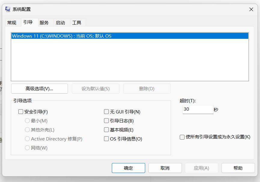Choose the 最小(M) radio option
The image size is (260, 182).
pyautogui.click(x=27, y=121)
